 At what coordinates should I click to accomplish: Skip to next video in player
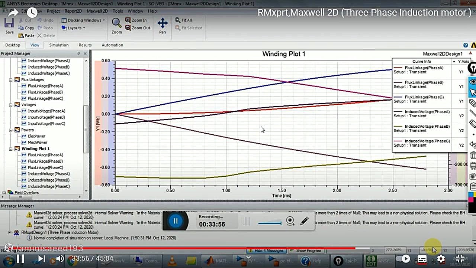pos(41,259)
